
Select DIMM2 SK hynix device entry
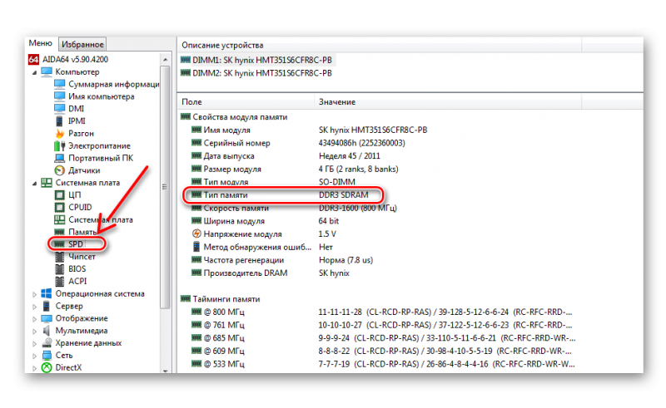click(258, 73)
